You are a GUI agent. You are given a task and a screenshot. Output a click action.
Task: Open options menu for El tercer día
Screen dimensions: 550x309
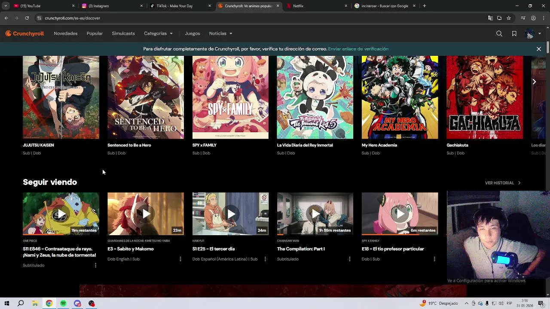(x=265, y=259)
